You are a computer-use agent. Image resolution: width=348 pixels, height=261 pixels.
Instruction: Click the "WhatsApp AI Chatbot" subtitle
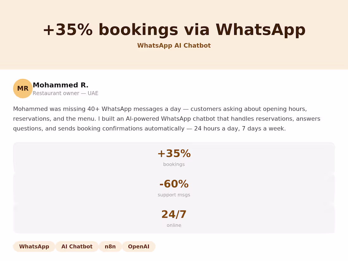[x=174, y=46]
